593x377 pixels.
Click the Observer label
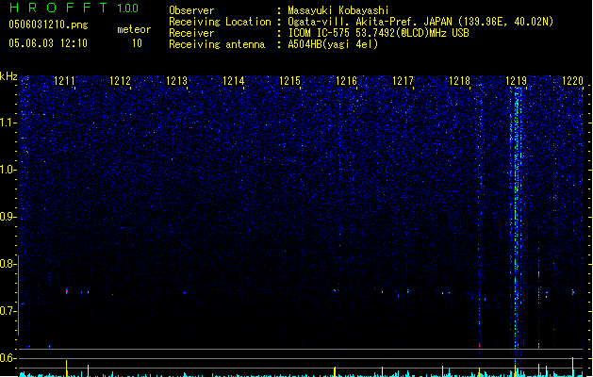point(191,10)
